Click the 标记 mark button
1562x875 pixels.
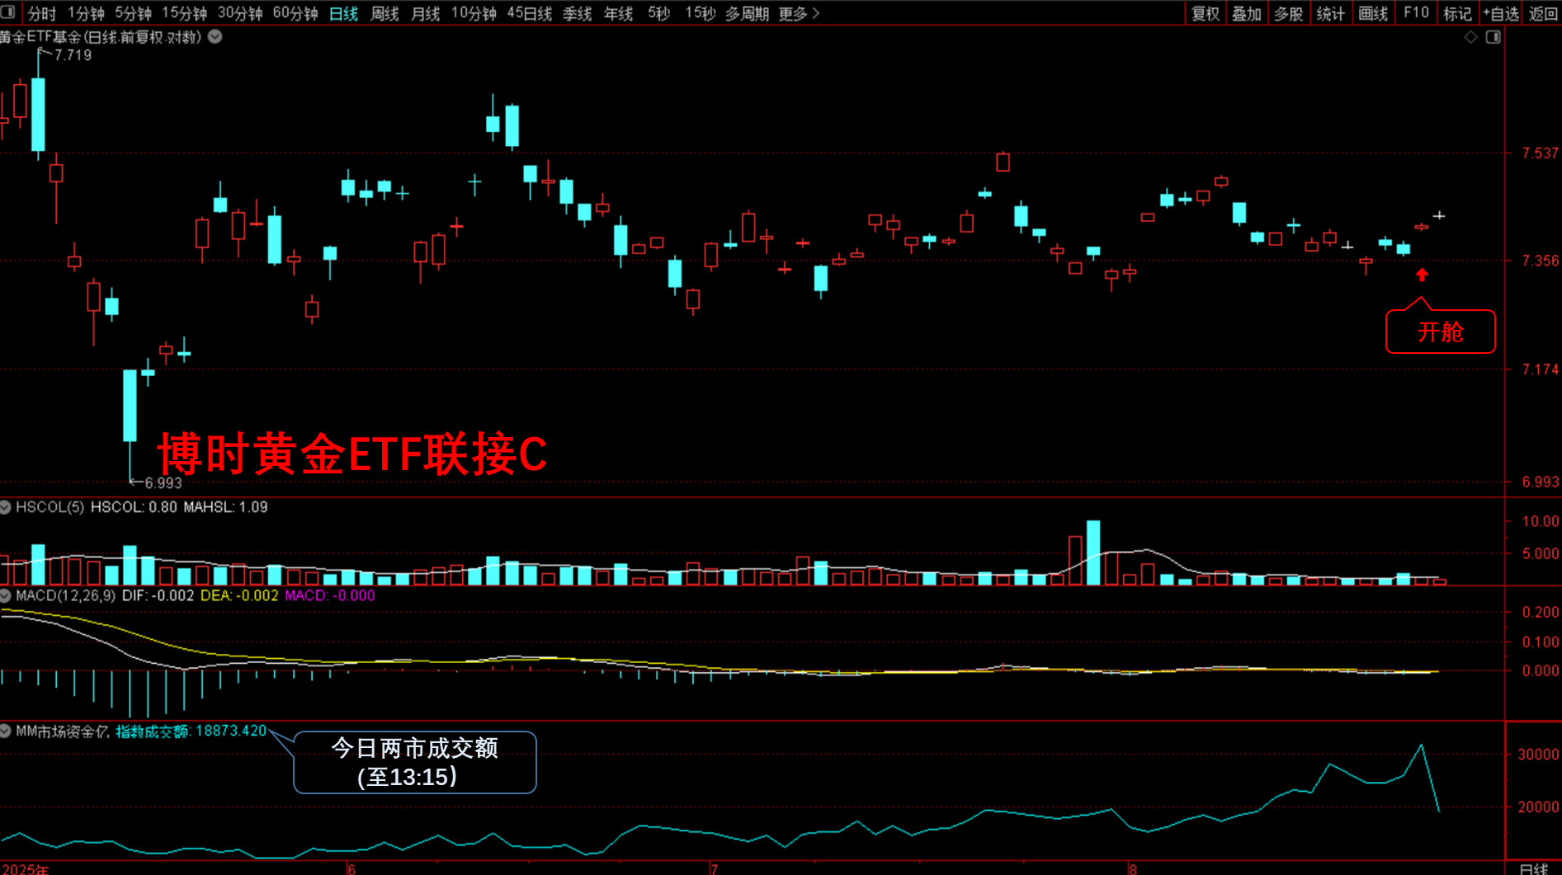click(x=1457, y=13)
